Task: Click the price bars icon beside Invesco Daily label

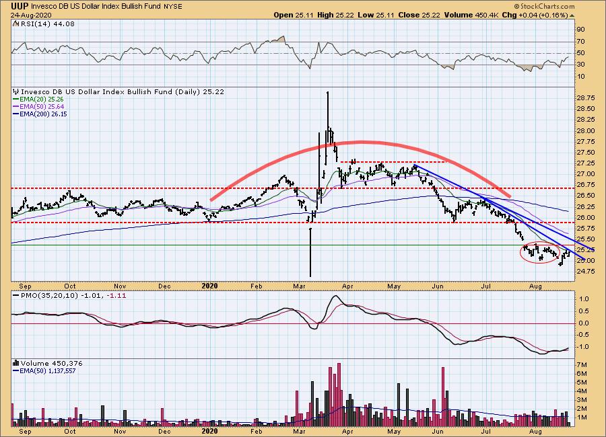Action: 16,92
